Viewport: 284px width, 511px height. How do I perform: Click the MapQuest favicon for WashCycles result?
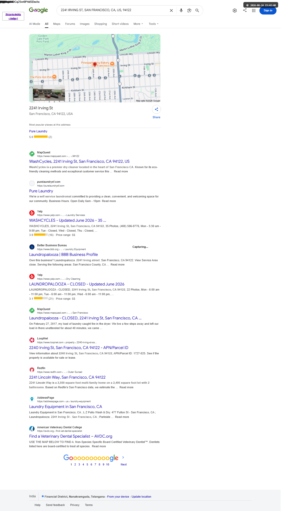point(32,154)
